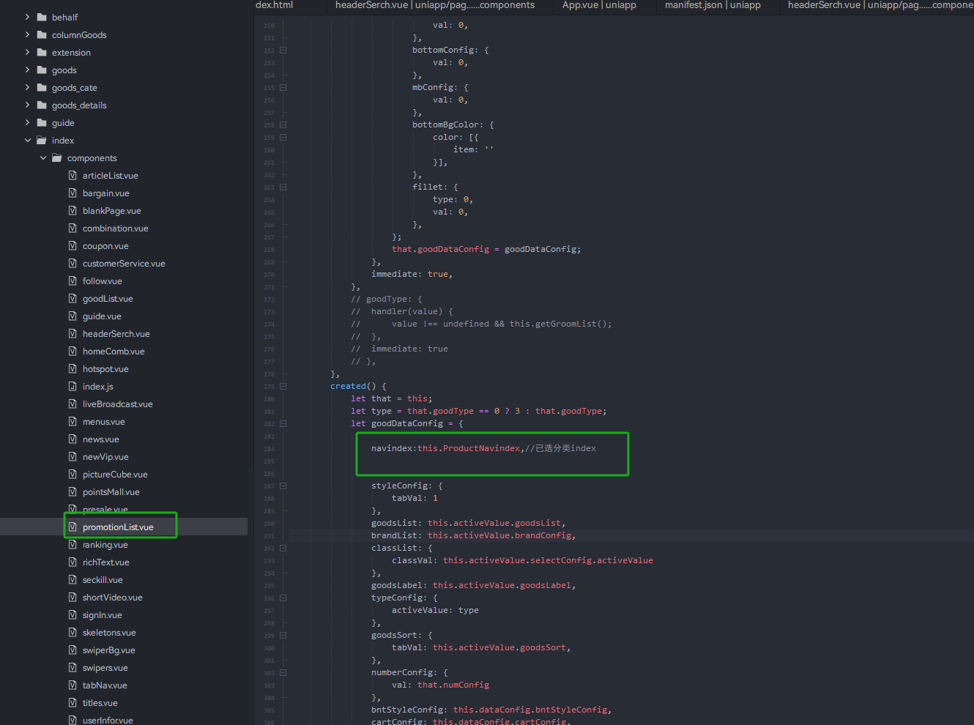Click the swipers.vue file icon
Screen dimensions: 974x725
point(73,667)
